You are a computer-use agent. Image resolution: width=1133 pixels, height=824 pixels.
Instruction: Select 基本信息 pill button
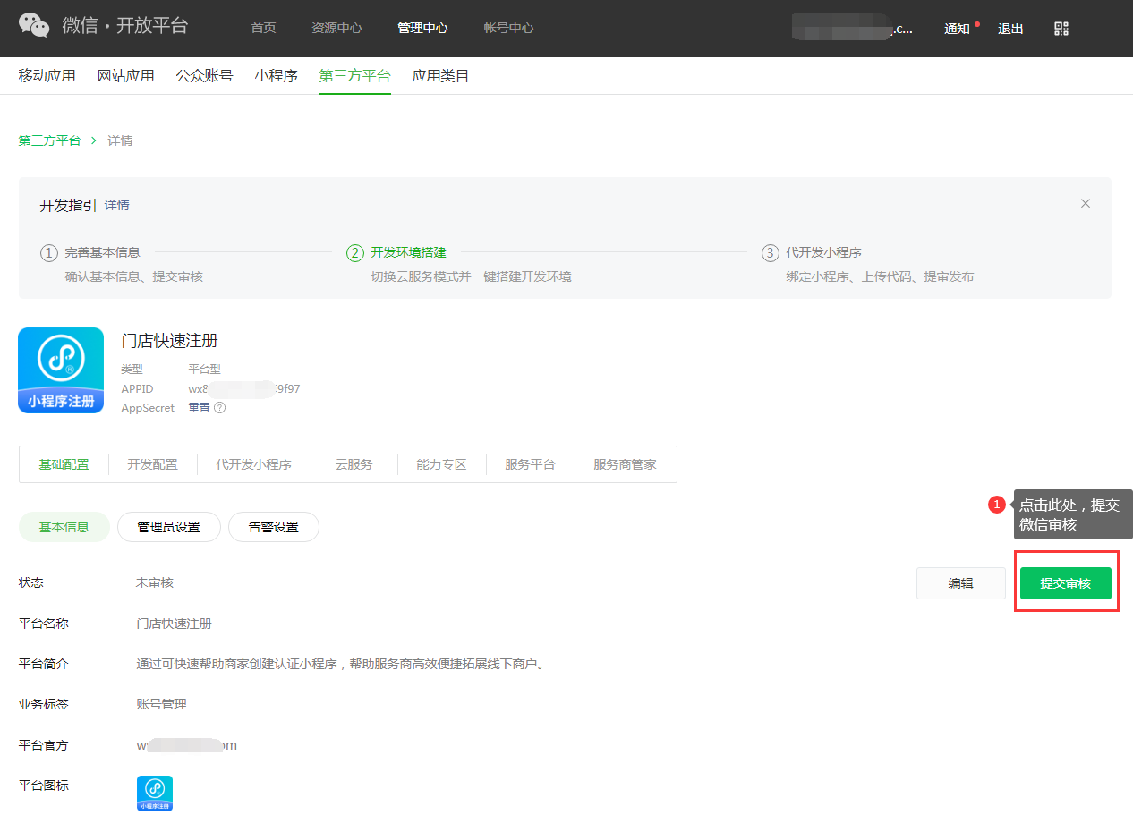(64, 527)
